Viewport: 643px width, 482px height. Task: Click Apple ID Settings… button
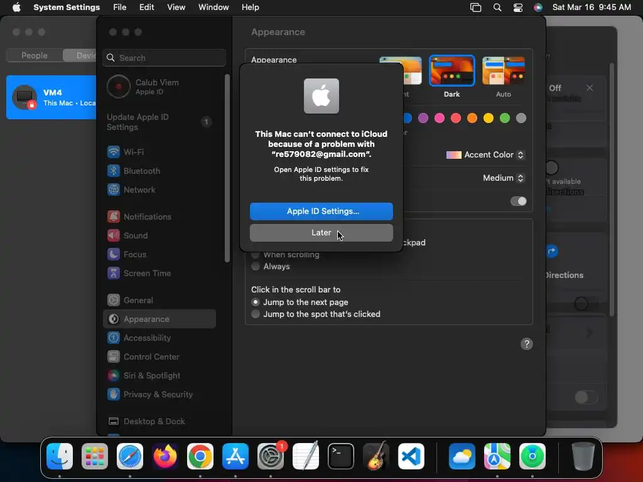pos(321,212)
